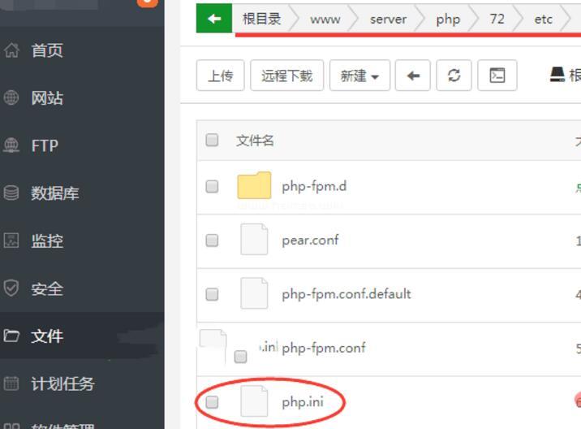Click the php.ini file icon
Screen dimensions: 581x429
pyautogui.click(x=254, y=401)
